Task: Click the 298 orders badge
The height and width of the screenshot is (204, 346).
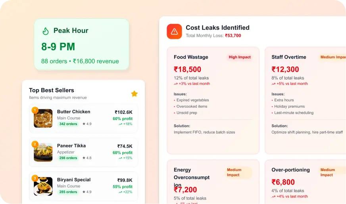Action: point(68,158)
